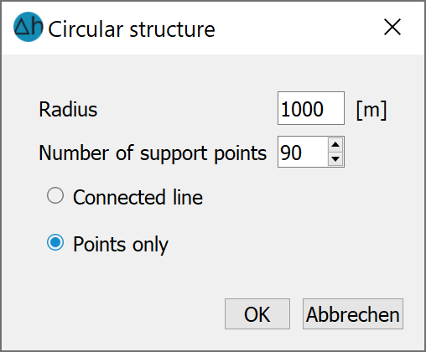Viewport: 426px width, 352px height.
Task: Focus the Radius input field
Action: (311, 108)
